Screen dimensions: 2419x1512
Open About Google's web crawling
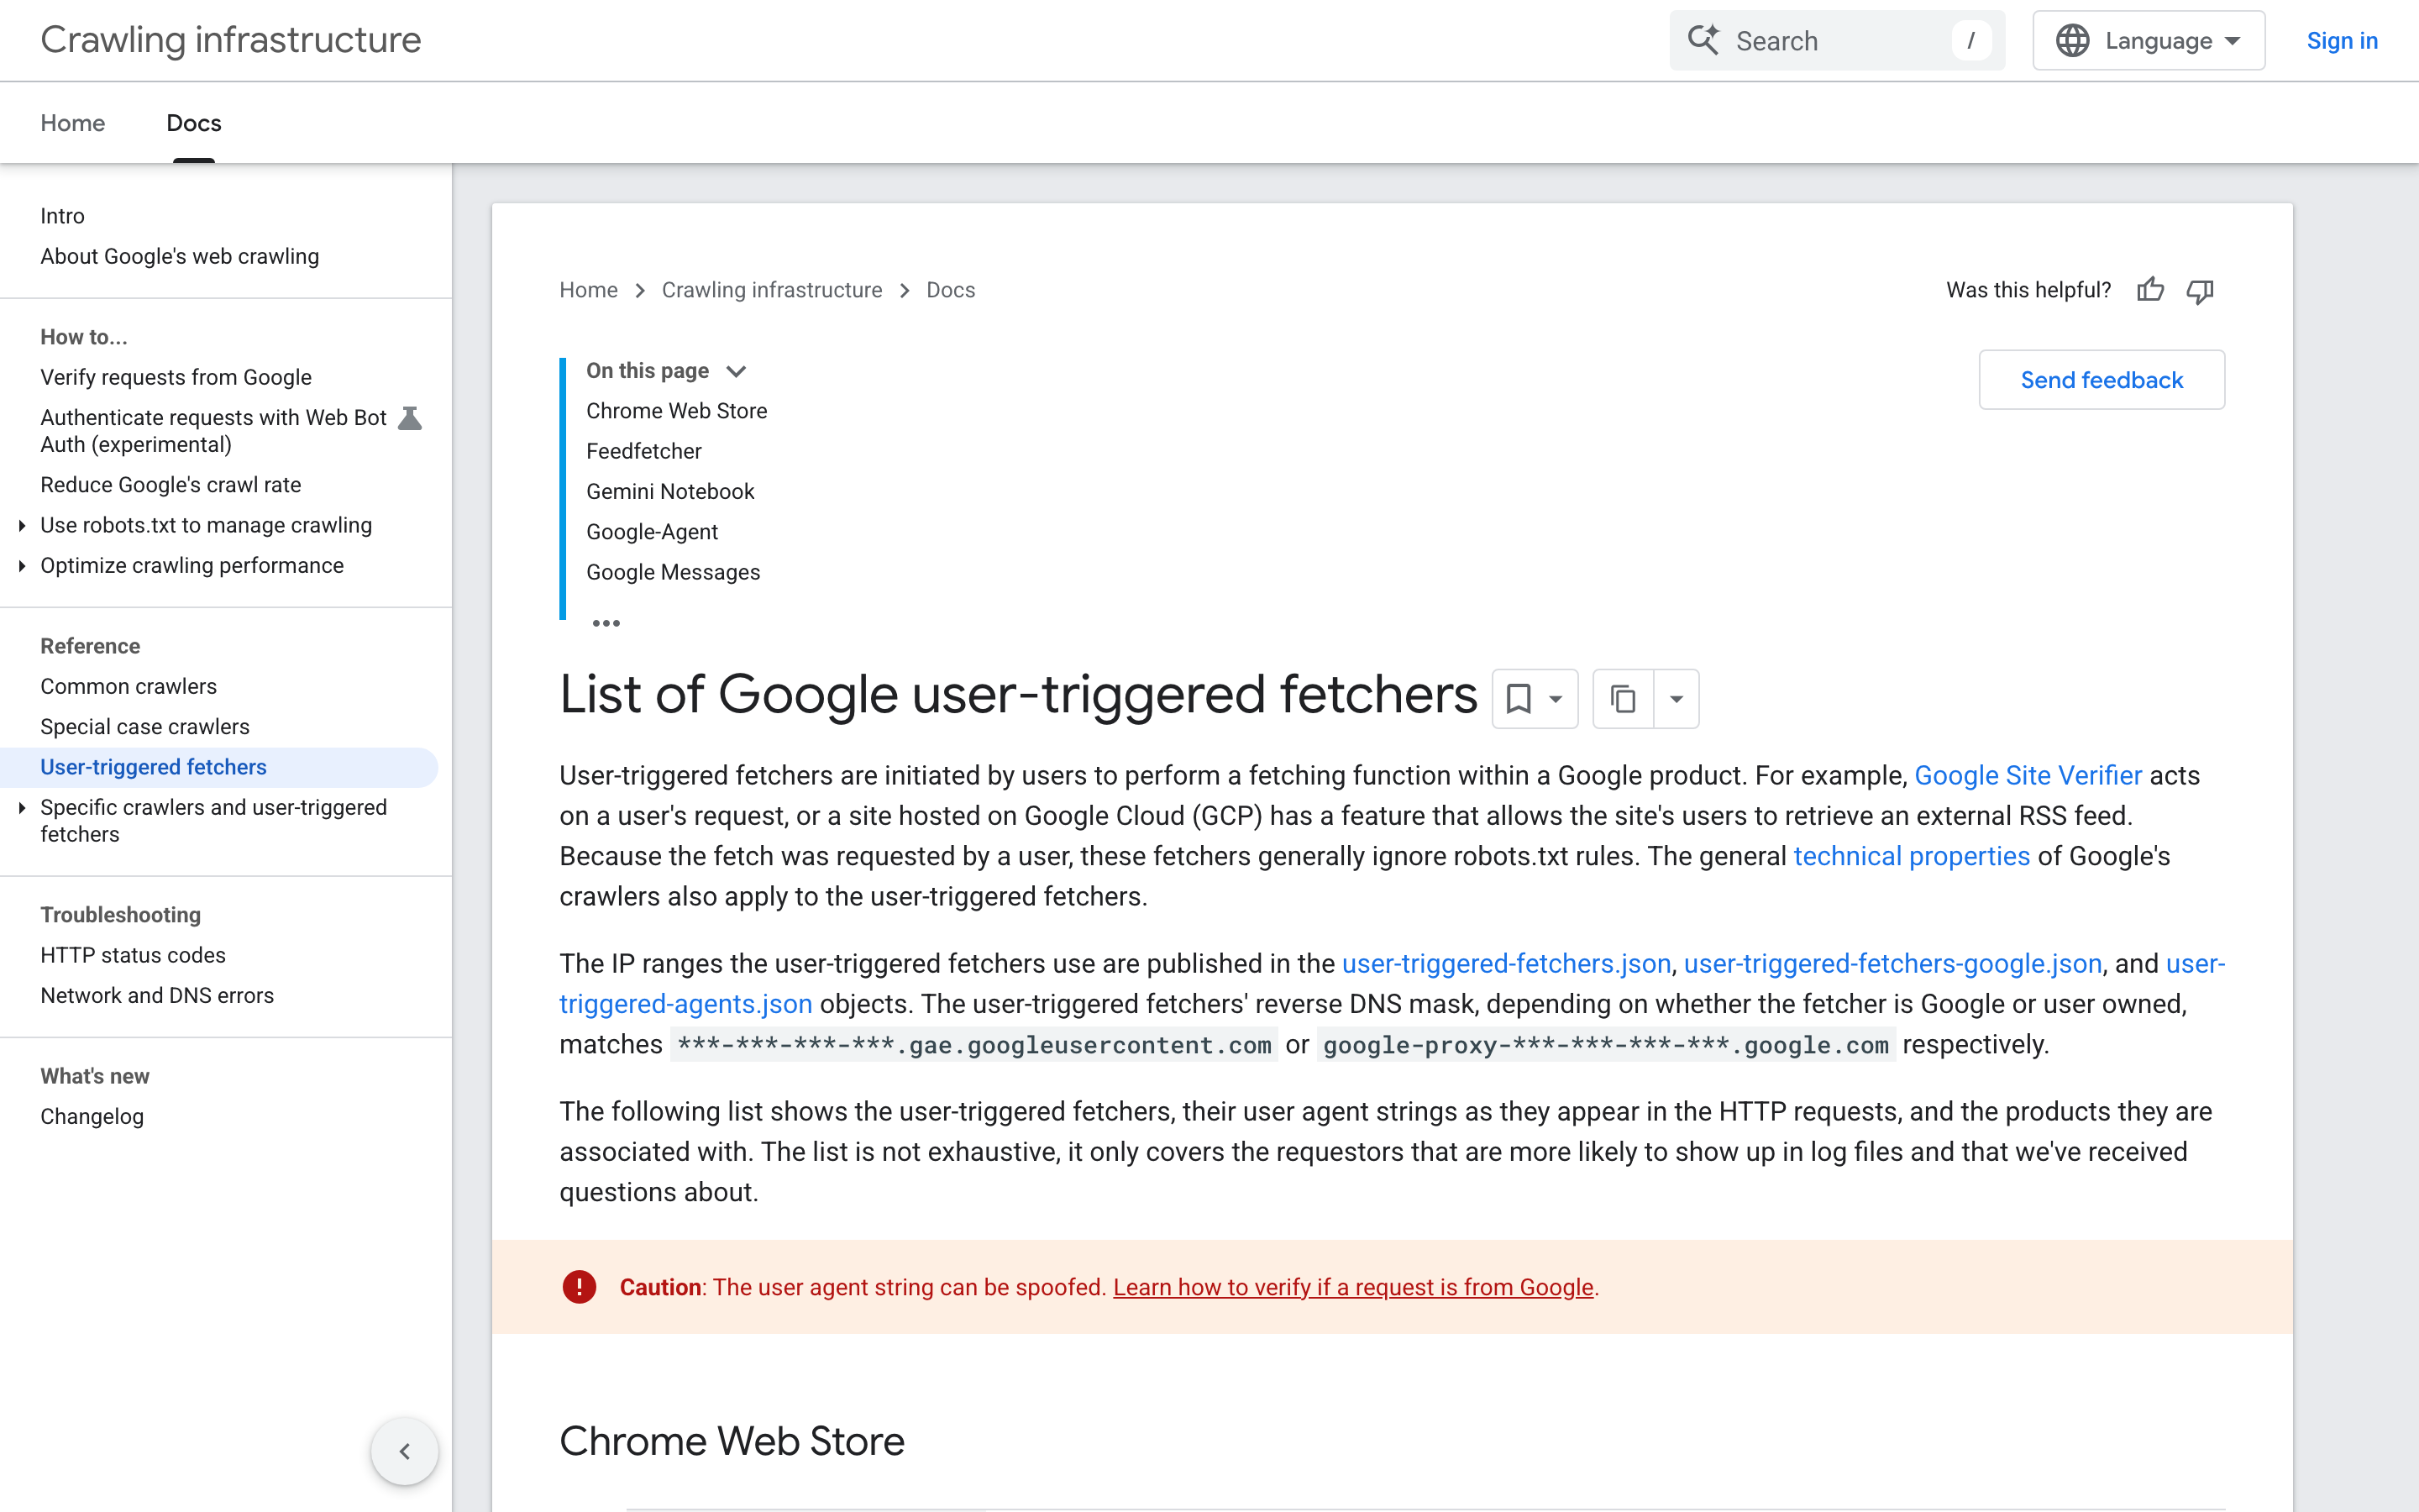coord(180,256)
